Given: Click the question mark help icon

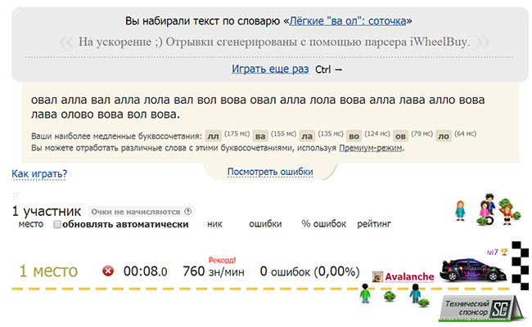Looking at the screenshot, I should [189, 211].
